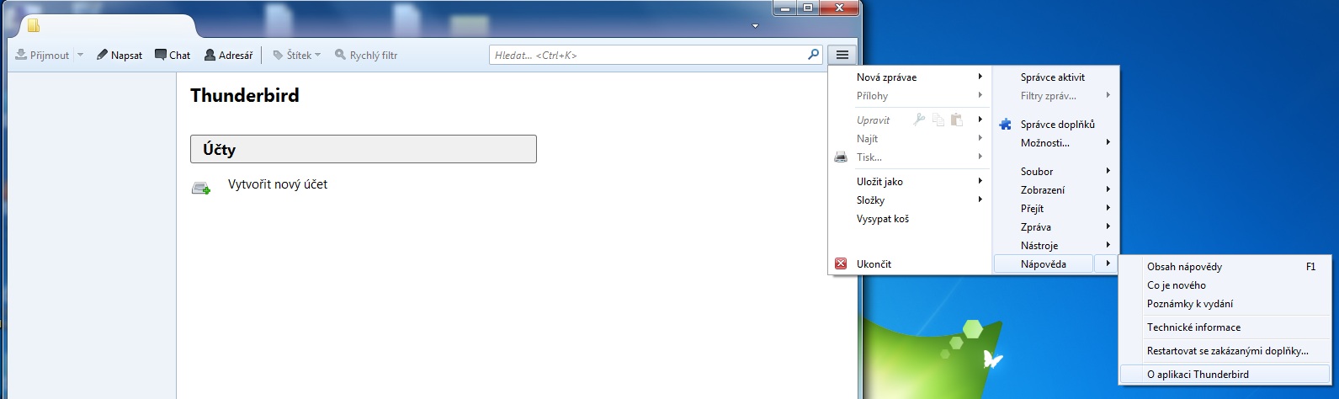Click the new account icon
The height and width of the screenshot is (399, 1339).
click(x=201, y=188)
